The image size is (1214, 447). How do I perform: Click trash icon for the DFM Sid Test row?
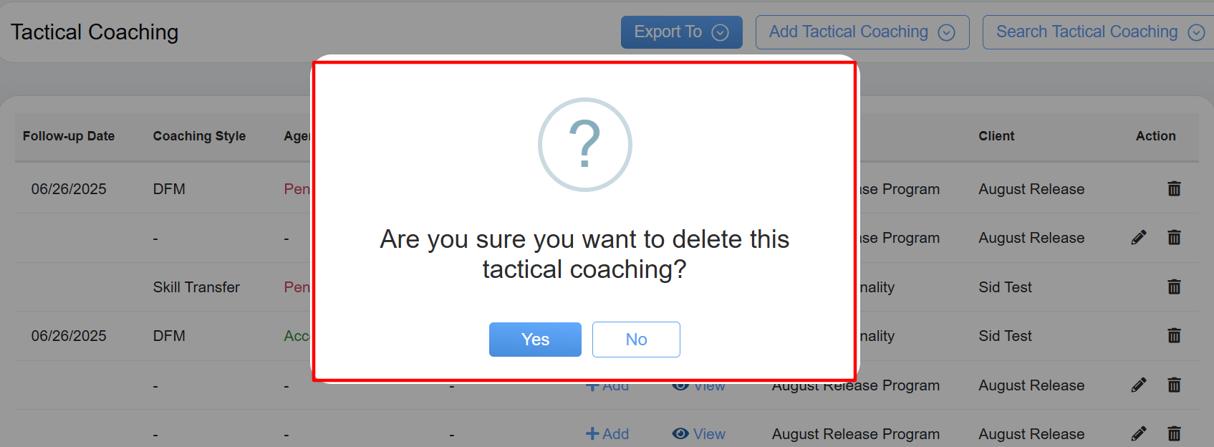[1174, 336]
